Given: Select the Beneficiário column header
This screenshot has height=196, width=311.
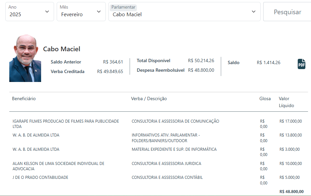Looking at the screenshot, I should coord(24,98).
